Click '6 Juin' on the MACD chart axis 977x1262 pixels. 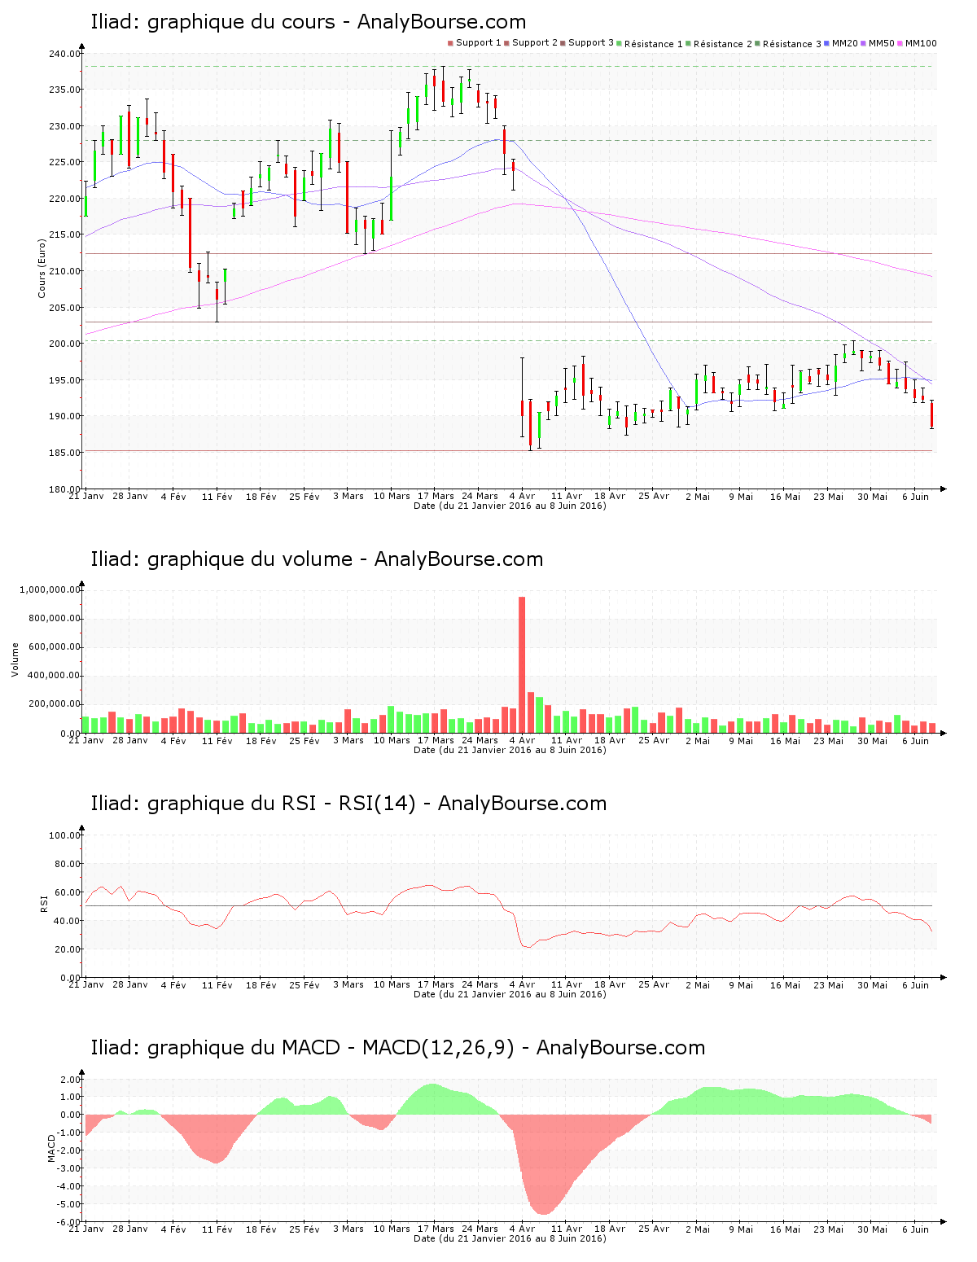916,1229
